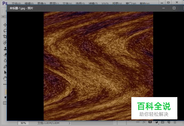
Task: Select the Lasso tool
Action: (5, 31)
